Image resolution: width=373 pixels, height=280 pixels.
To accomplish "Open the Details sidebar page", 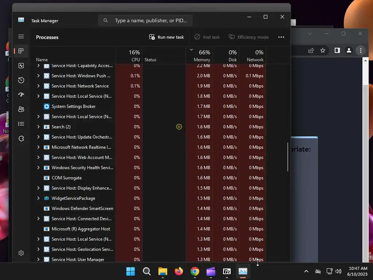I will click(21, 124).
